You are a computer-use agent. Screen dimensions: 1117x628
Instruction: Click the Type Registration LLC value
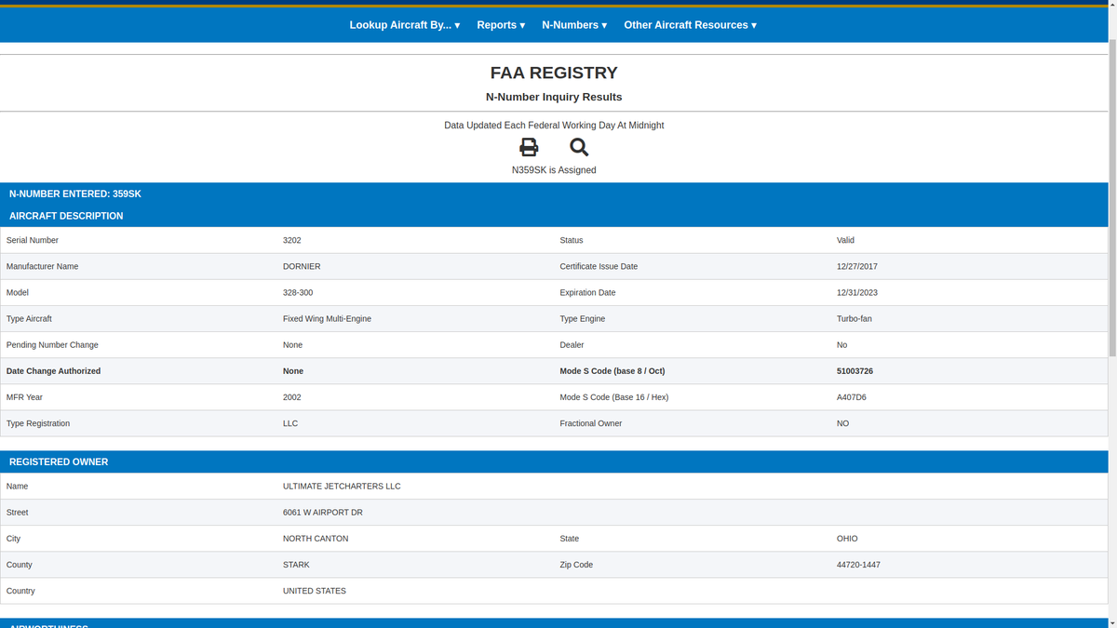point(290,423)
